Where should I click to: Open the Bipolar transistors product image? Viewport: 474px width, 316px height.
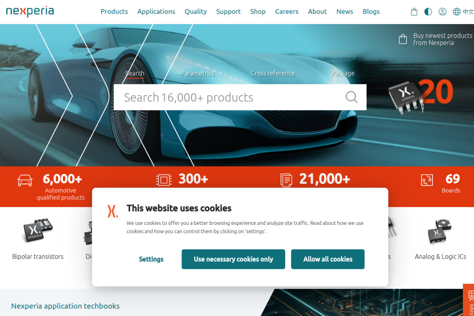click(38, 230)
